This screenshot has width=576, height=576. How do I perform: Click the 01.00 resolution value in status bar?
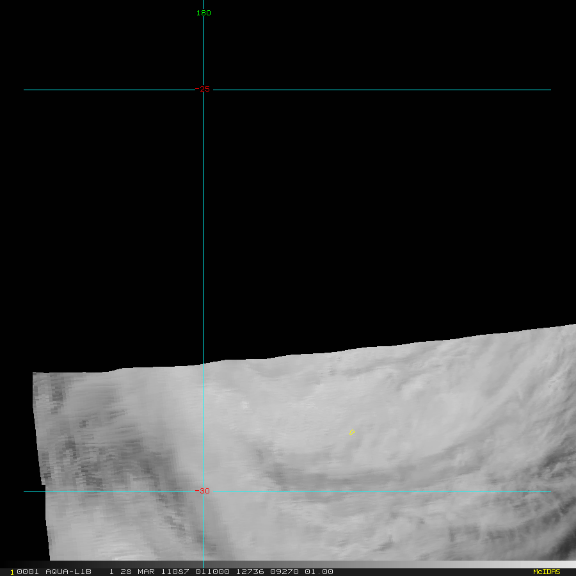319,572
